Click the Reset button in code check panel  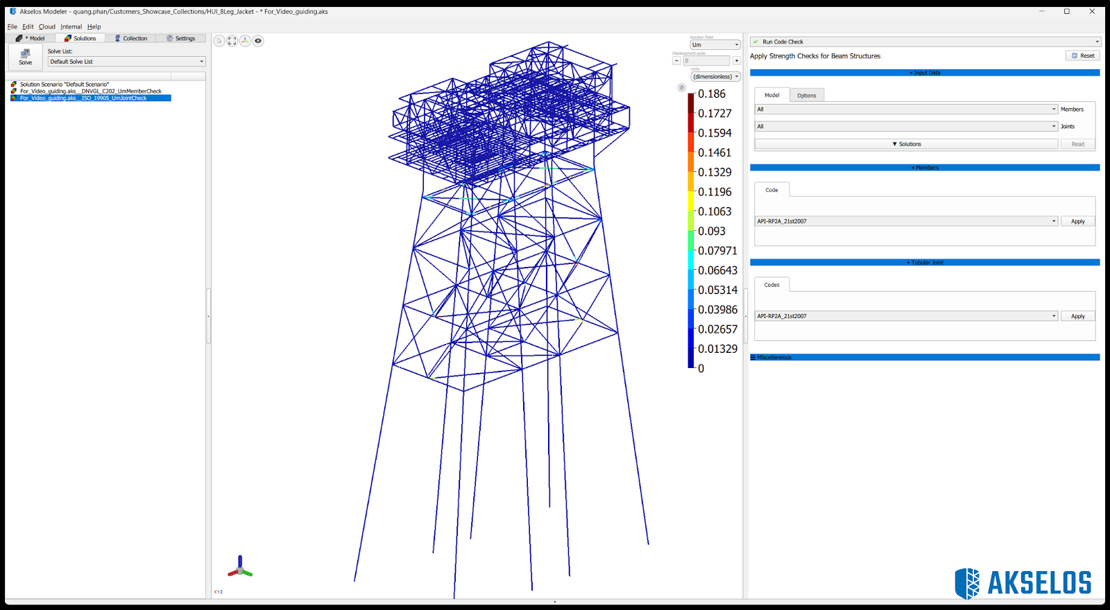tap(1082, 55)
